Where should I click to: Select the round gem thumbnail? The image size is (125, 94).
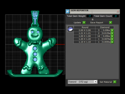pos(70,29)
